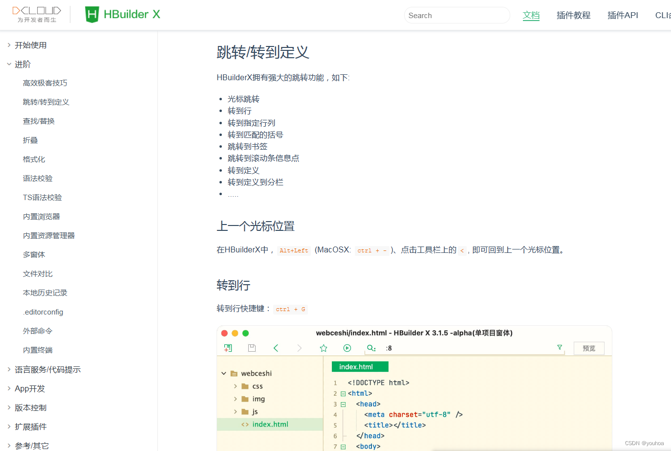The image size is (671, 451).
Task: Open 外部命令 sidebar page
Action: pos(38,331)
